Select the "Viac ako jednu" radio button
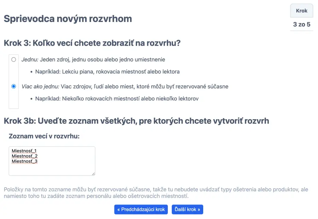 pos(14,86)
